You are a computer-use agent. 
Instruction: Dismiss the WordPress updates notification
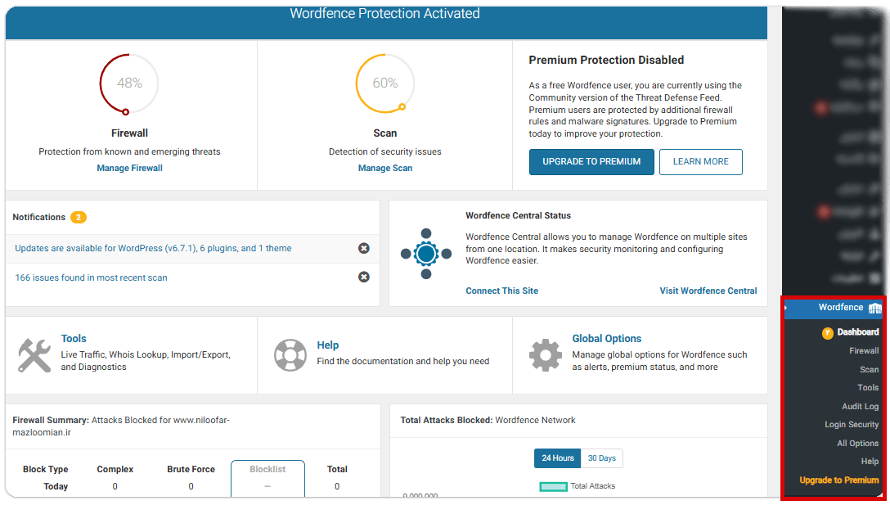(364, 248)
